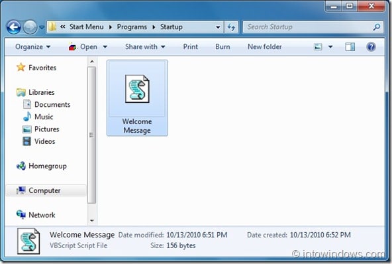Select the Welcome Message script file icon
The width and height of the screenshot is (392, 264).
(137, 89)
